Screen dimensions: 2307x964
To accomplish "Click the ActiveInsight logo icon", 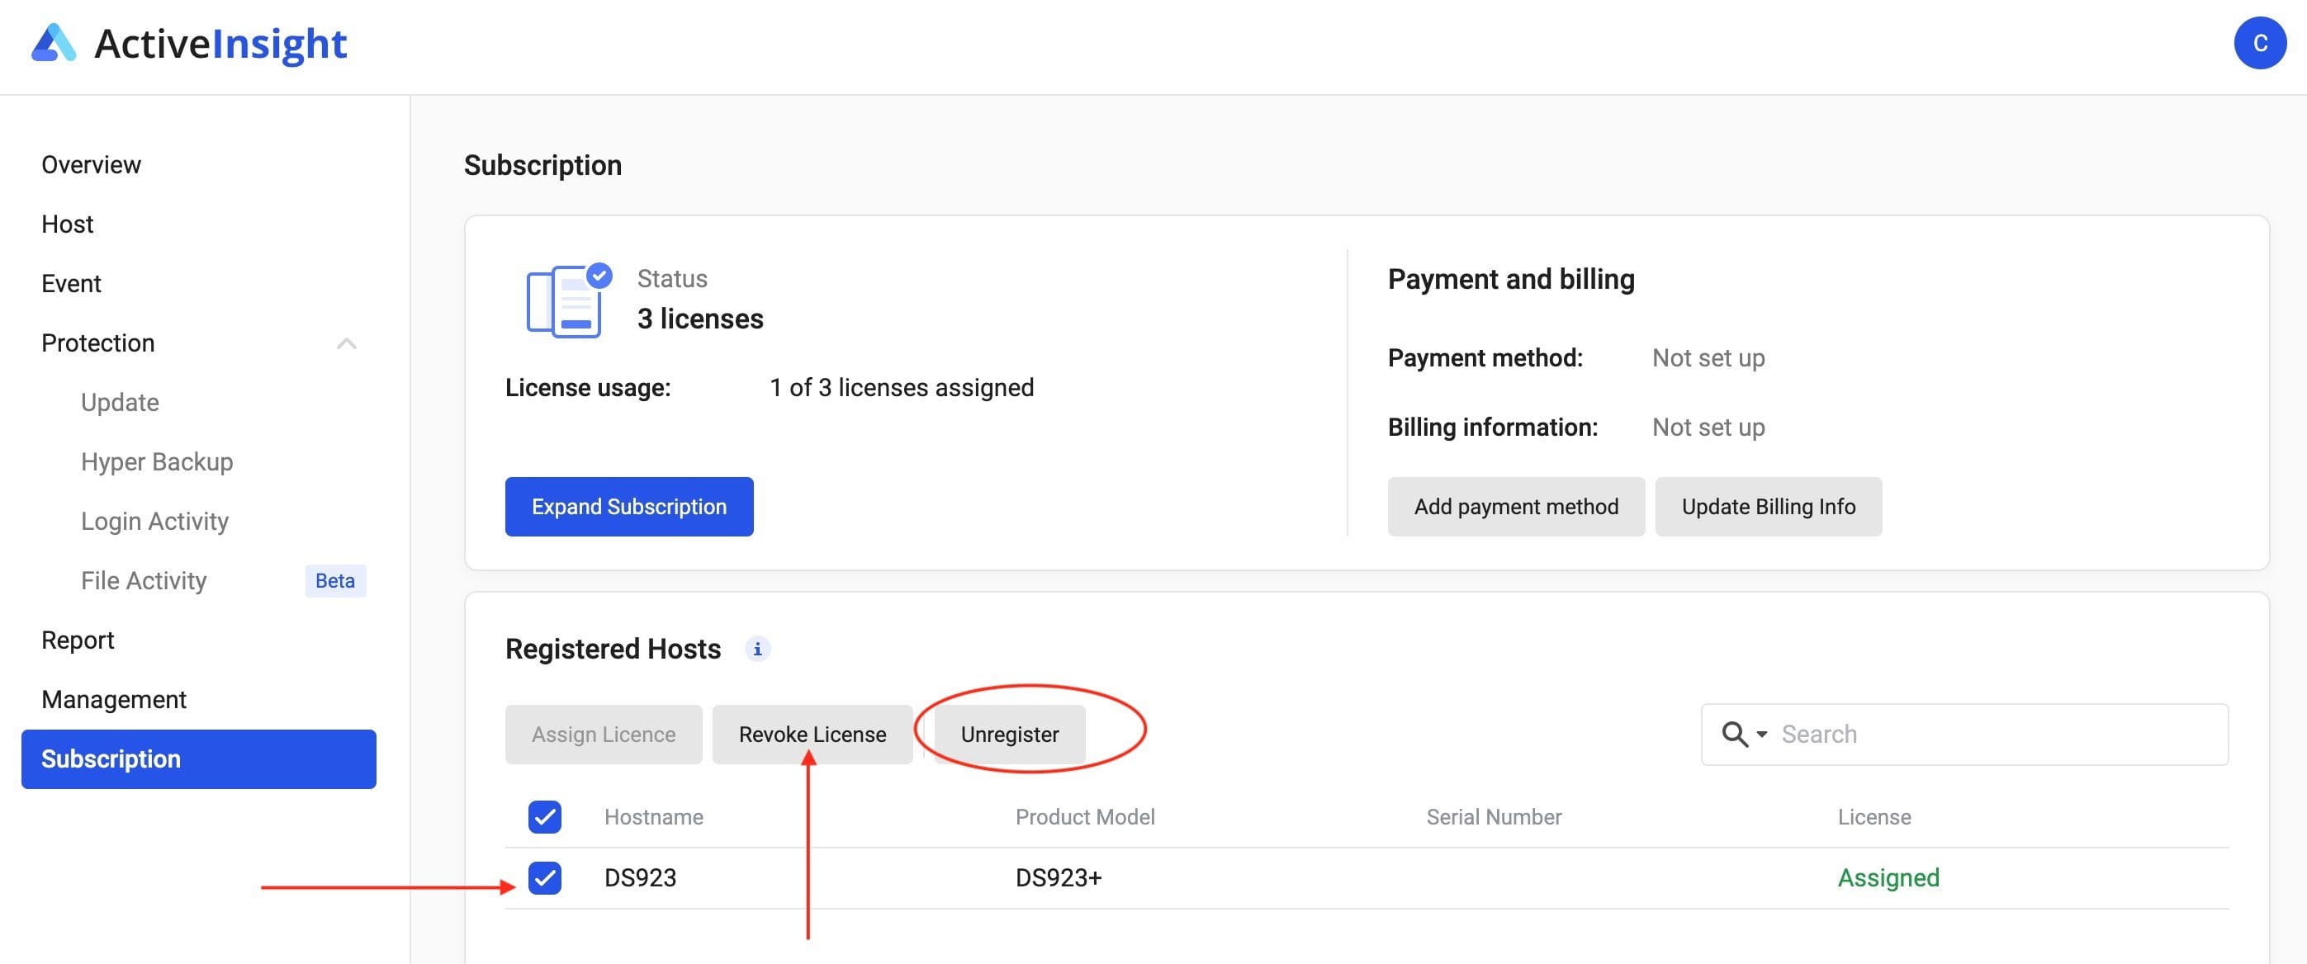I will coord(53,43).
